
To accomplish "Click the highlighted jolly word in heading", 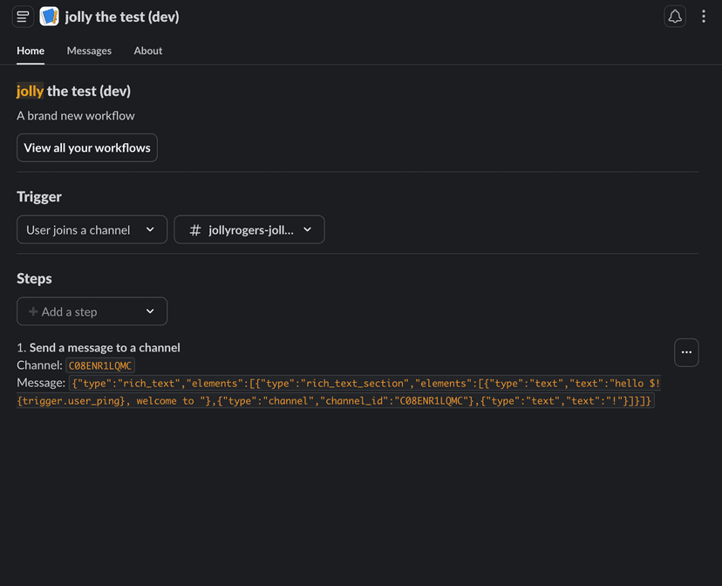I will 30,91.
